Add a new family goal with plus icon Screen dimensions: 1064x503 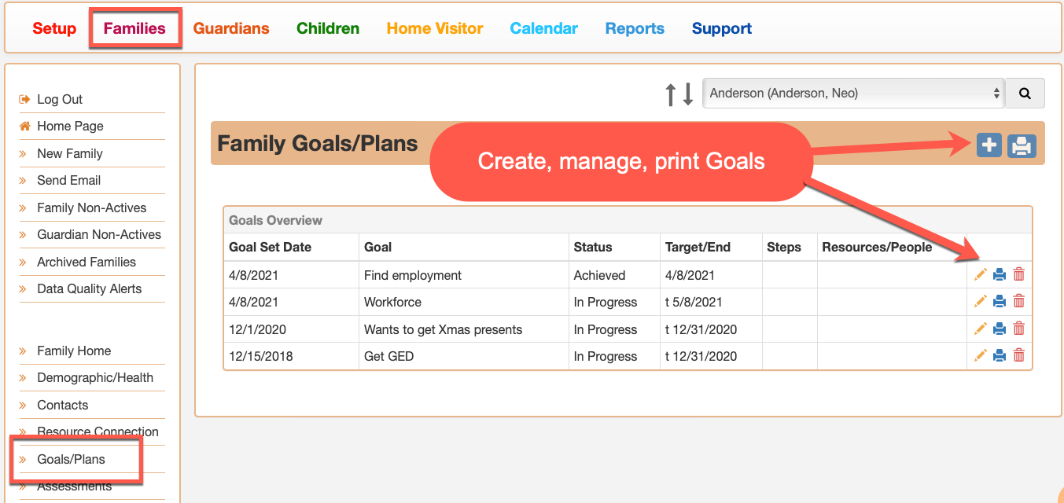pos(989,145)
